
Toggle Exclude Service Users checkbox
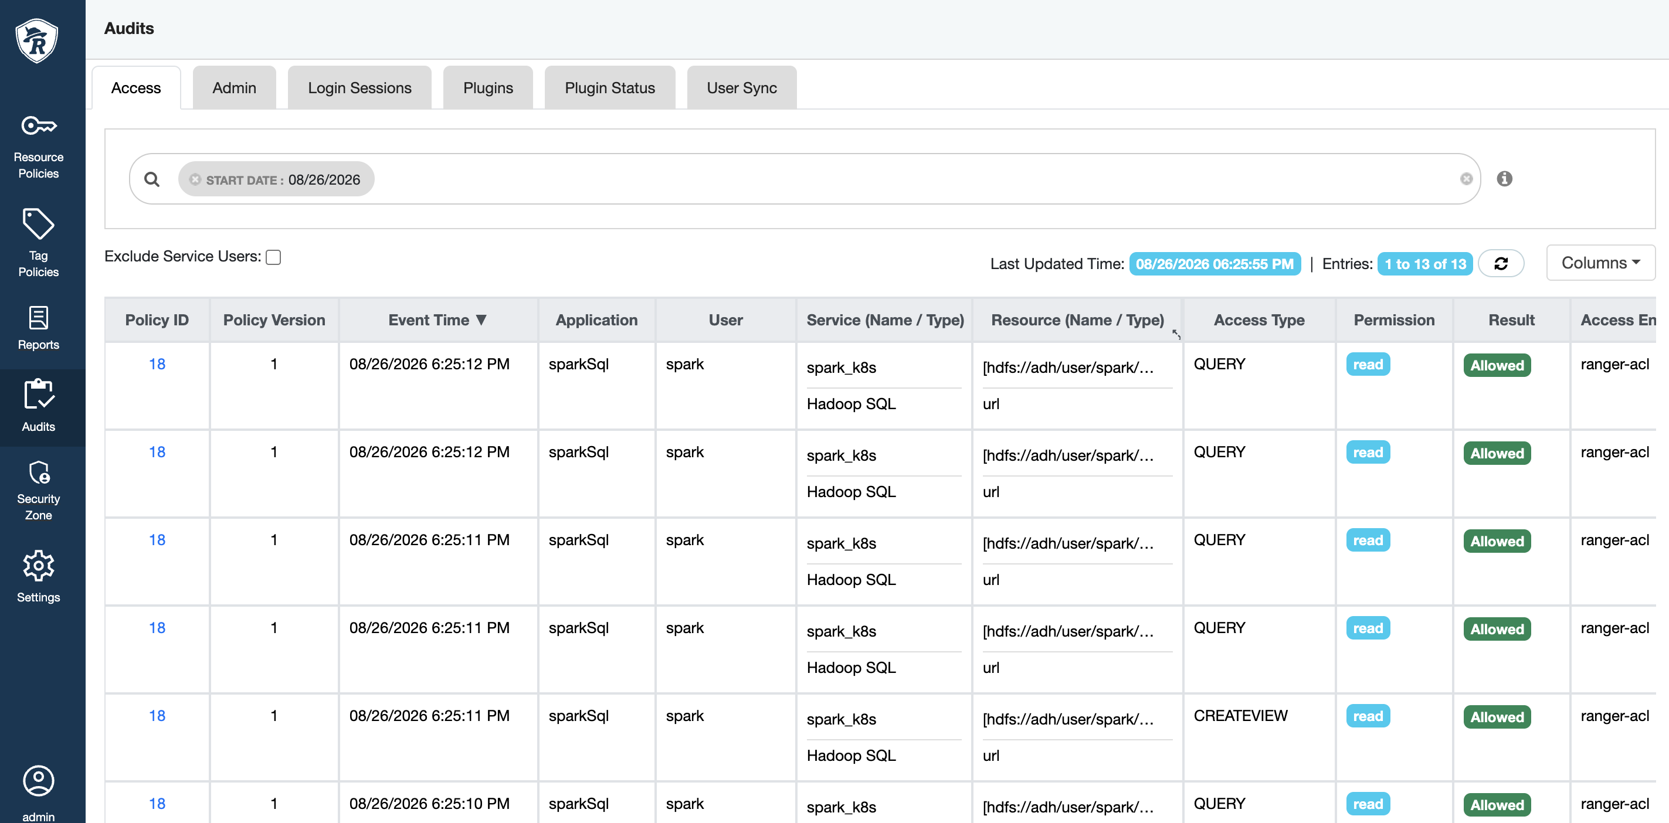point(273,257)
